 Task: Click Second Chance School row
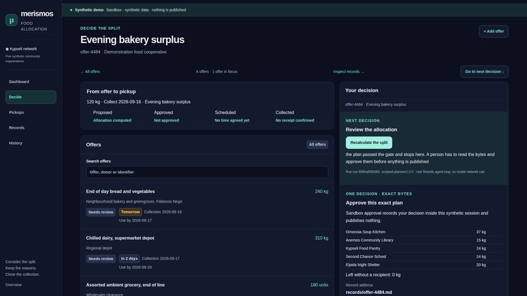[x=424, y=257]
